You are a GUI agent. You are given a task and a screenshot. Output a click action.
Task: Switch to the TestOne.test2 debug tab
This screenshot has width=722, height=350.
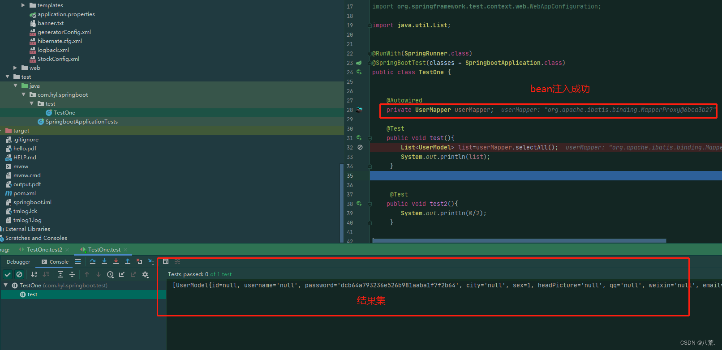coord(44,250)
